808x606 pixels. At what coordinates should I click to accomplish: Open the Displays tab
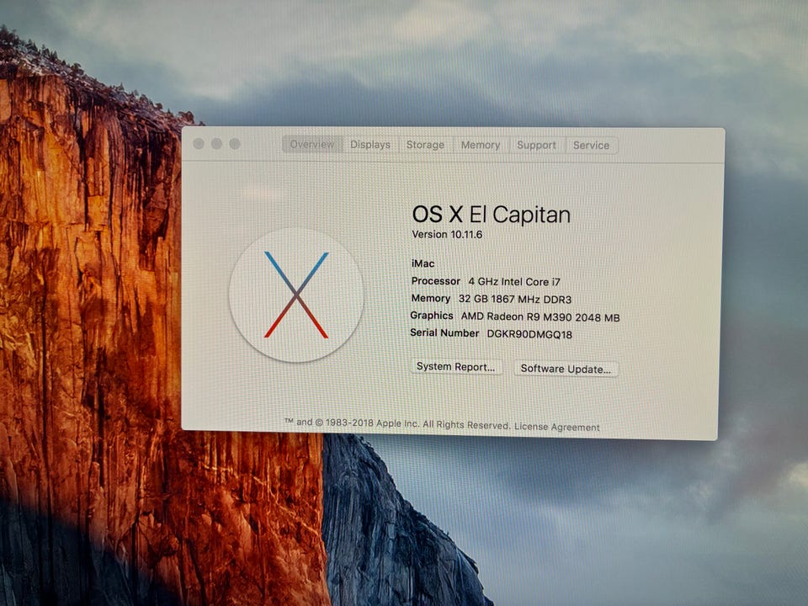[370, 145]
